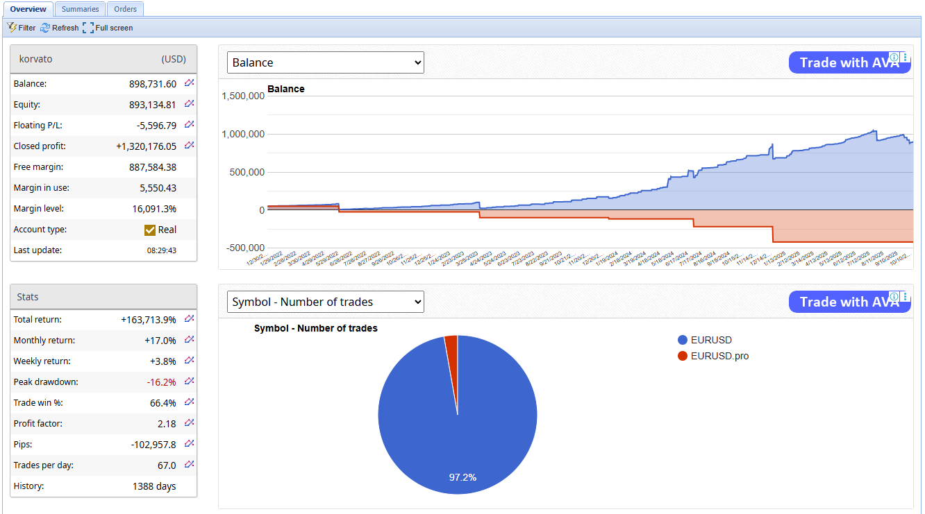
Task: Enter Full screen mode
Action: [108, 28]
